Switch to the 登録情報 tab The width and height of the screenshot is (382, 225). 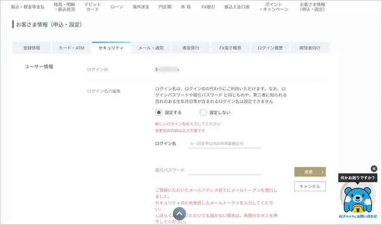(32, 48)
